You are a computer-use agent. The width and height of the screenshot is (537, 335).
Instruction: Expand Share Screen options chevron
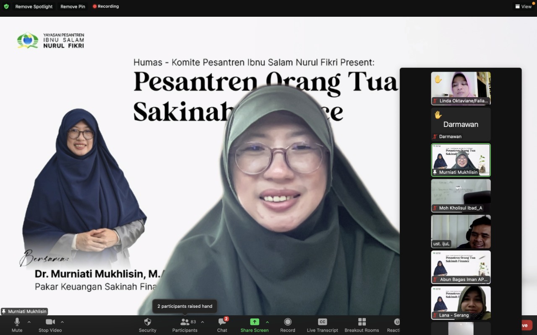pyautogui.click(x=267, y=322)
